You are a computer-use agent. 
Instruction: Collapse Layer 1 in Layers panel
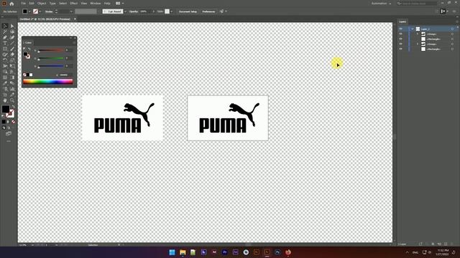click(413, 29)
